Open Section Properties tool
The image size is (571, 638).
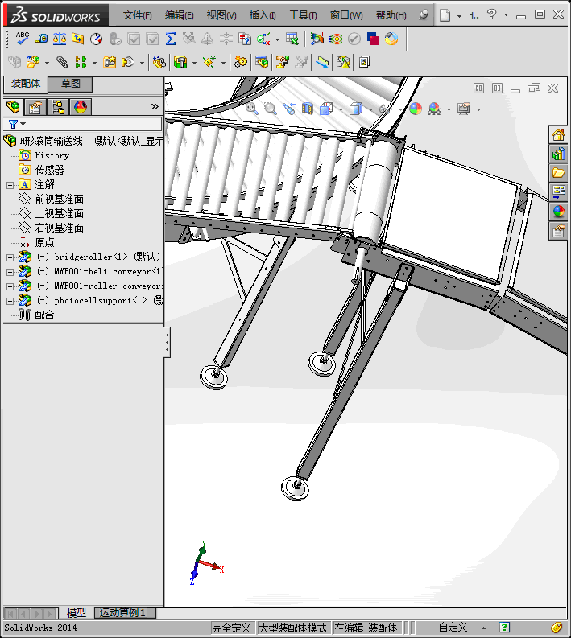pyautogui.click(x=77, y=39)
